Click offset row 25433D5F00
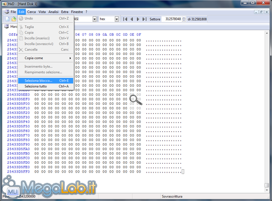 click(x=18, y=104)
